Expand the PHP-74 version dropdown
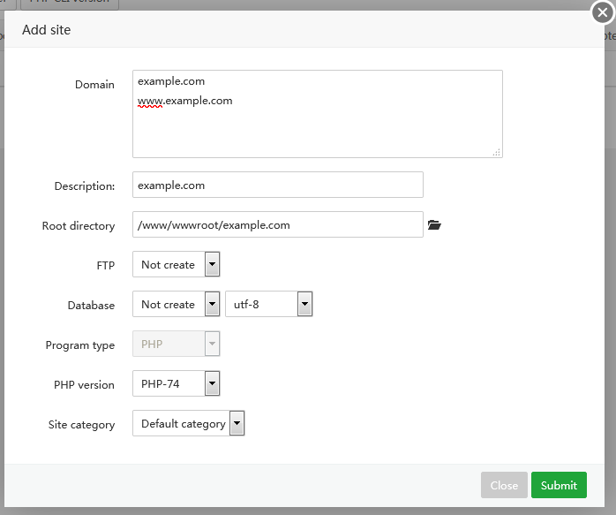Screen dimensions: 616x515 pos(176,383)
